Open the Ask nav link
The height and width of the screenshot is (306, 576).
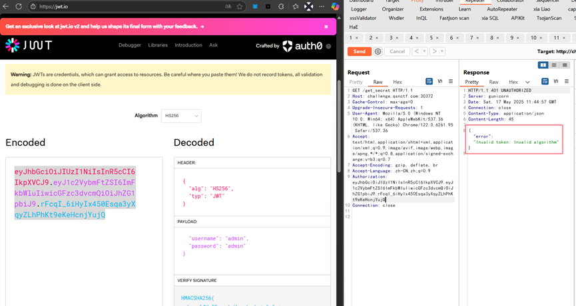214,45
